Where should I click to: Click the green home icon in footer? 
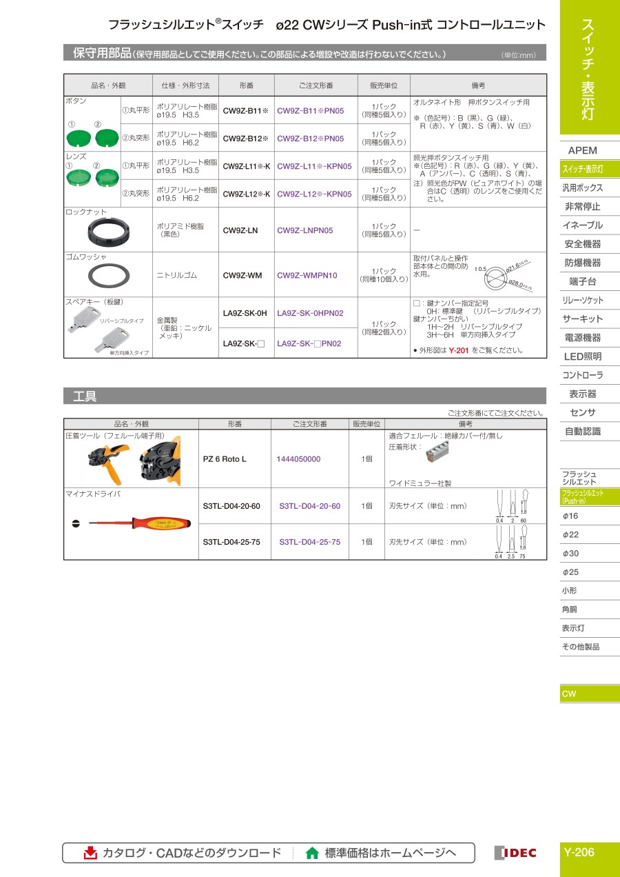pos(312,853)
